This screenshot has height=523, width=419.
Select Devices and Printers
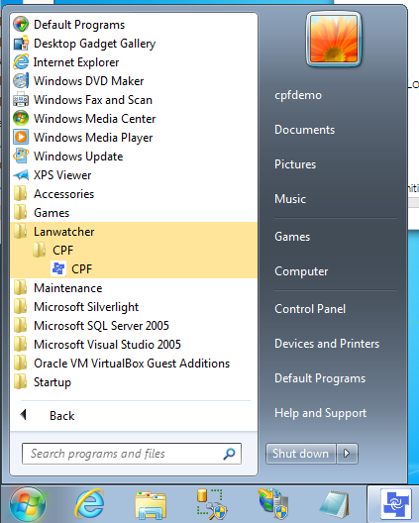pos(327,344)
